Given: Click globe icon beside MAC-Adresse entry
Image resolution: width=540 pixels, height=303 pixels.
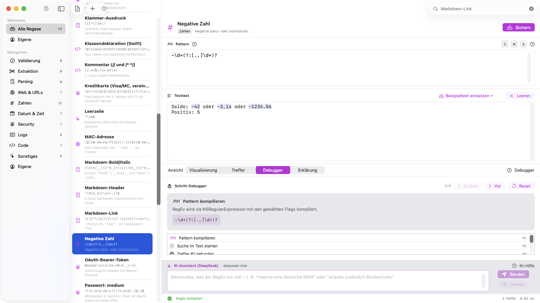Looking at the screenshot, I should 78,144.
